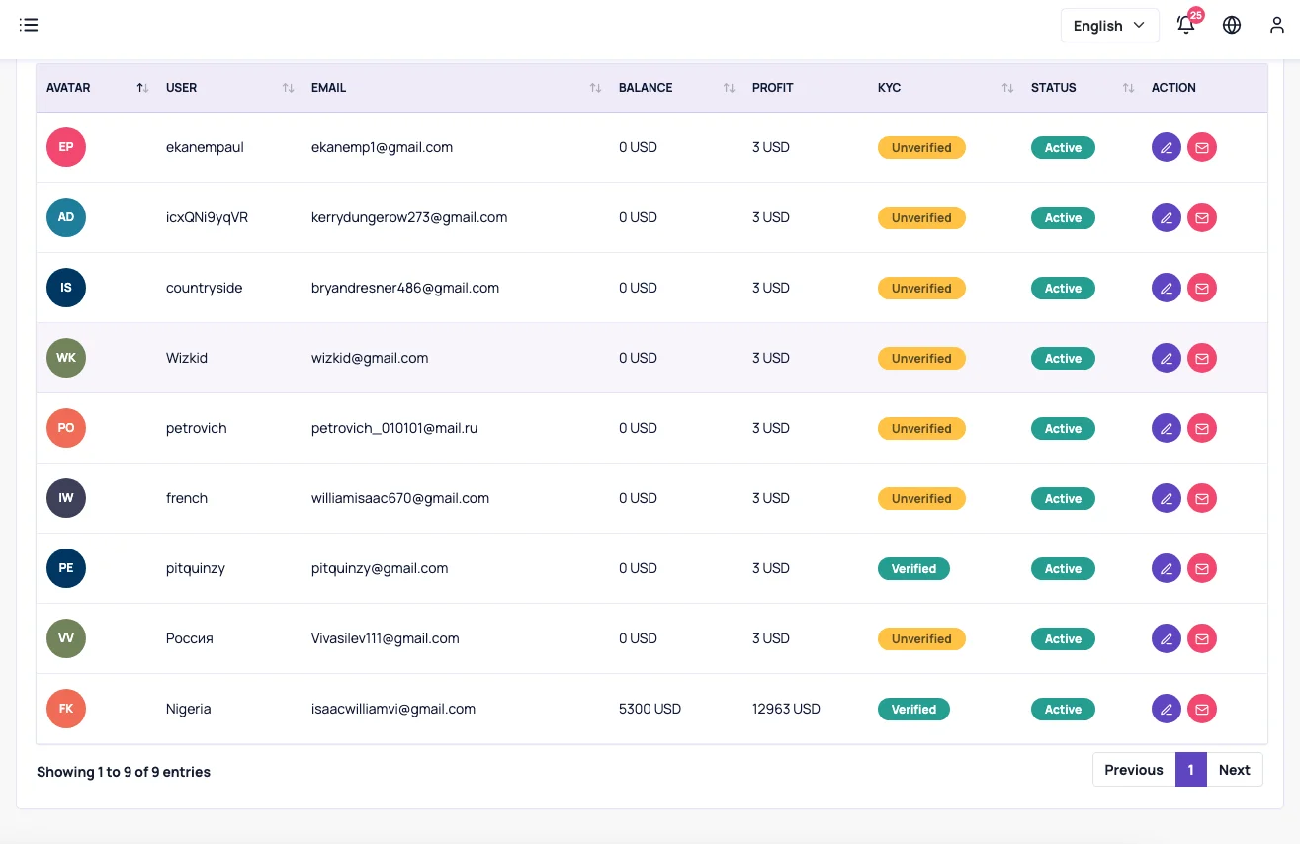Open the sidebar menu list icon
This screenshot has width=1300, height=844.
29,25
